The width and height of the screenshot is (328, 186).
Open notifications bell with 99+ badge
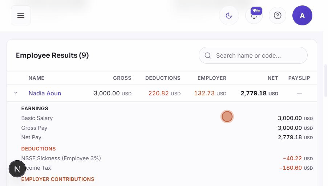click(x=254, y=16)
